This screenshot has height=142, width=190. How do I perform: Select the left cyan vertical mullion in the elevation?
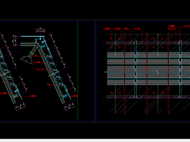click(x=135, y=69)
